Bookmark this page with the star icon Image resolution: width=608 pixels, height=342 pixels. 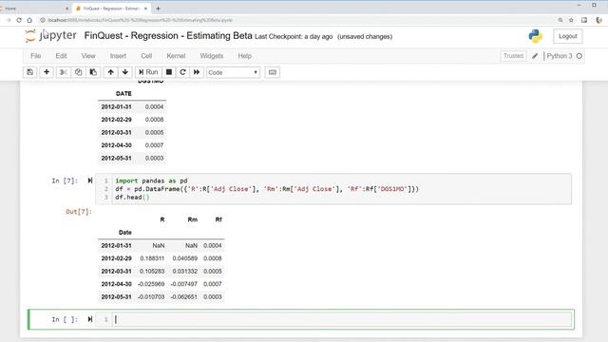click(571, 20)
